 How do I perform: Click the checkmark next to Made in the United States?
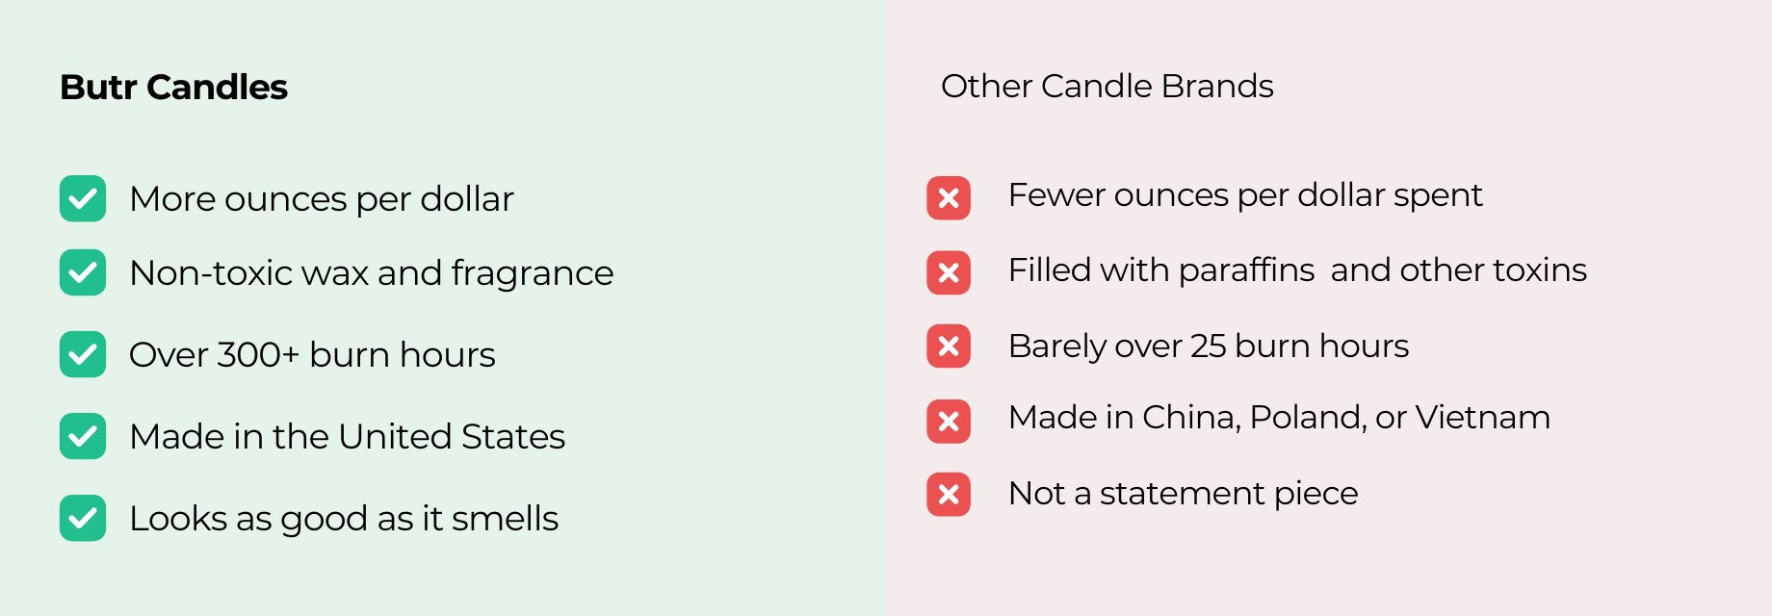coord(83,436)
